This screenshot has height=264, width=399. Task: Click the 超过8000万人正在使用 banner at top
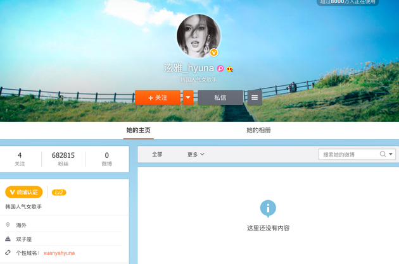(348, 2)
